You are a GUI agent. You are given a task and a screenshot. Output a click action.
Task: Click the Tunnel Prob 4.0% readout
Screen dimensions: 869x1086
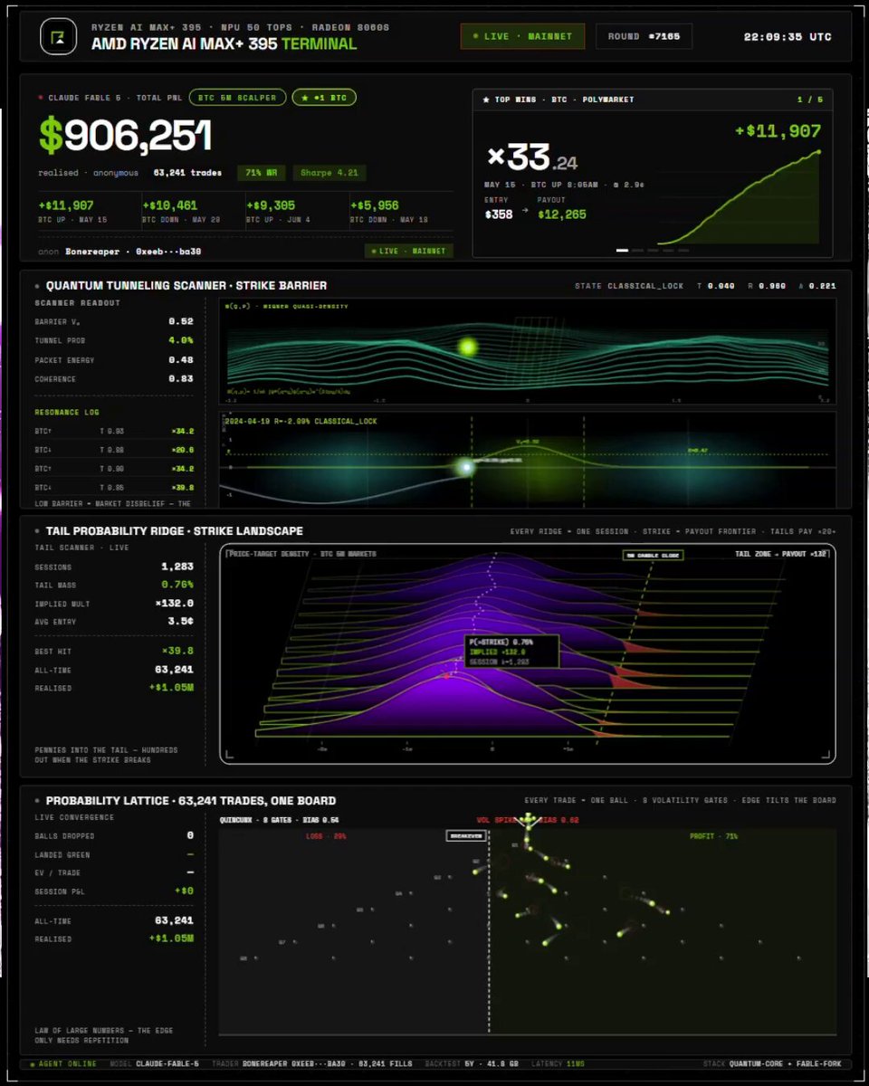[x=114, y=340]
